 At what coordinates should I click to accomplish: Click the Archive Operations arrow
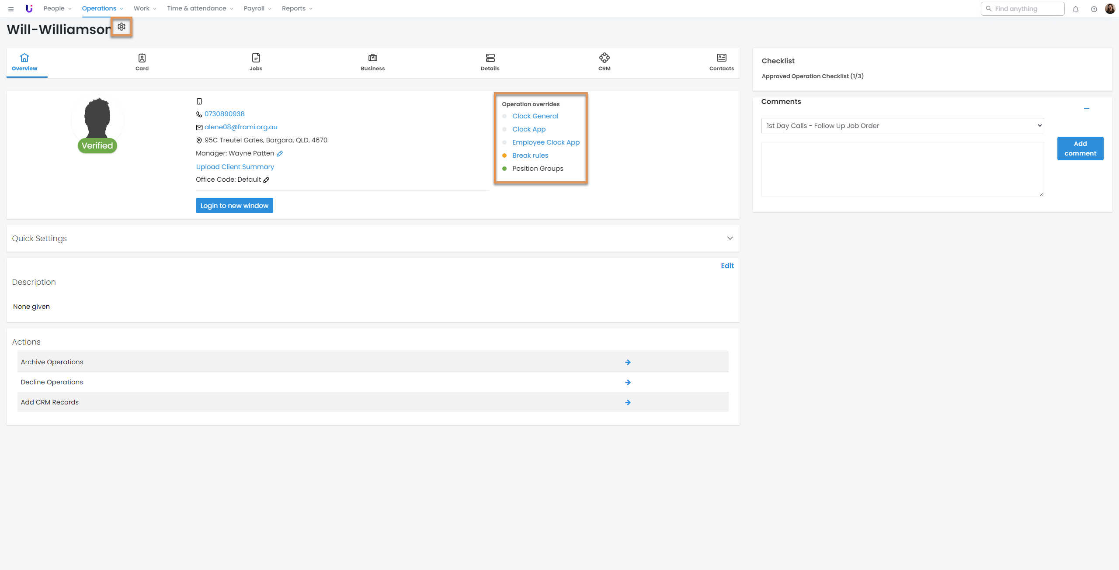628,362
